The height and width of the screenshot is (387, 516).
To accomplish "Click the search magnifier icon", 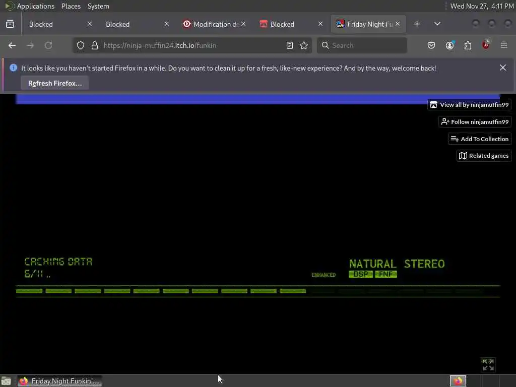I will point(325,45).
